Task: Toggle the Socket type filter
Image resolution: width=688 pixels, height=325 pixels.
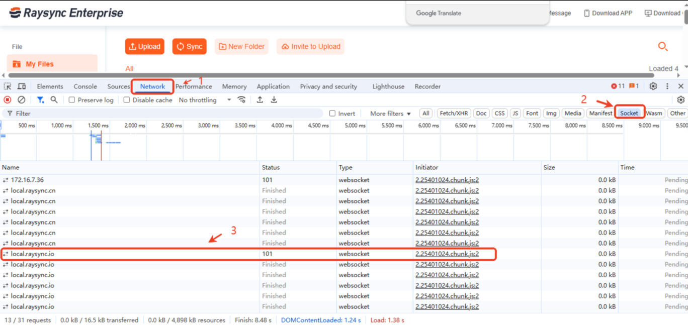Action: (x=629, y=114)
